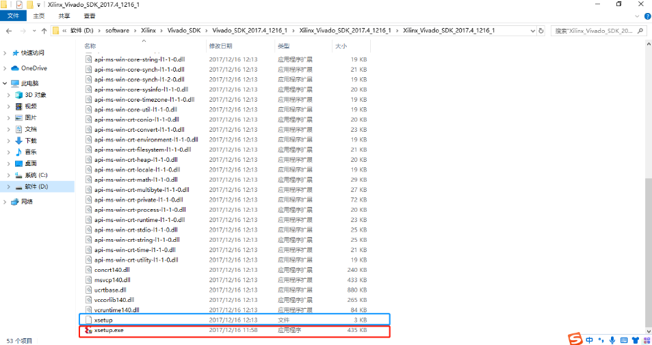The width and height of the screenshot is (652, 345).
Task: Click the Quick Access star icon
Action: click(16, 53)
